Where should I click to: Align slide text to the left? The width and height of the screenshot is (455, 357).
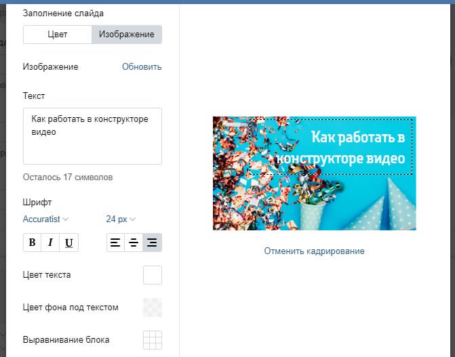pyautogui.click(x=115, y=243)
